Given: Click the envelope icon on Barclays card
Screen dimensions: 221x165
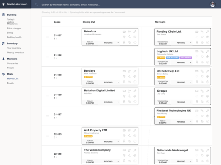Looking at the screenshot, I should pos(124,71).
